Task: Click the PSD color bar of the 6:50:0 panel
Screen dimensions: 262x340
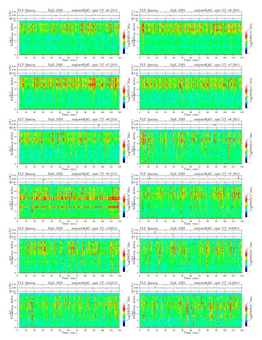Action: 247,42
